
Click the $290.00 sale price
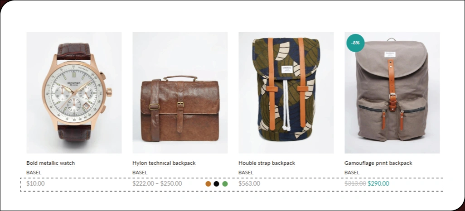coord(378,183)
